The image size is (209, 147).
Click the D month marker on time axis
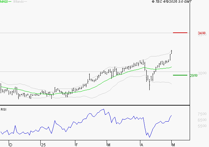coord(11,145)
